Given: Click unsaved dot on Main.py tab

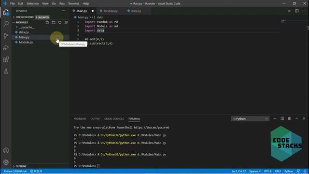Looking at the screenshot, I should click(92, 11).
